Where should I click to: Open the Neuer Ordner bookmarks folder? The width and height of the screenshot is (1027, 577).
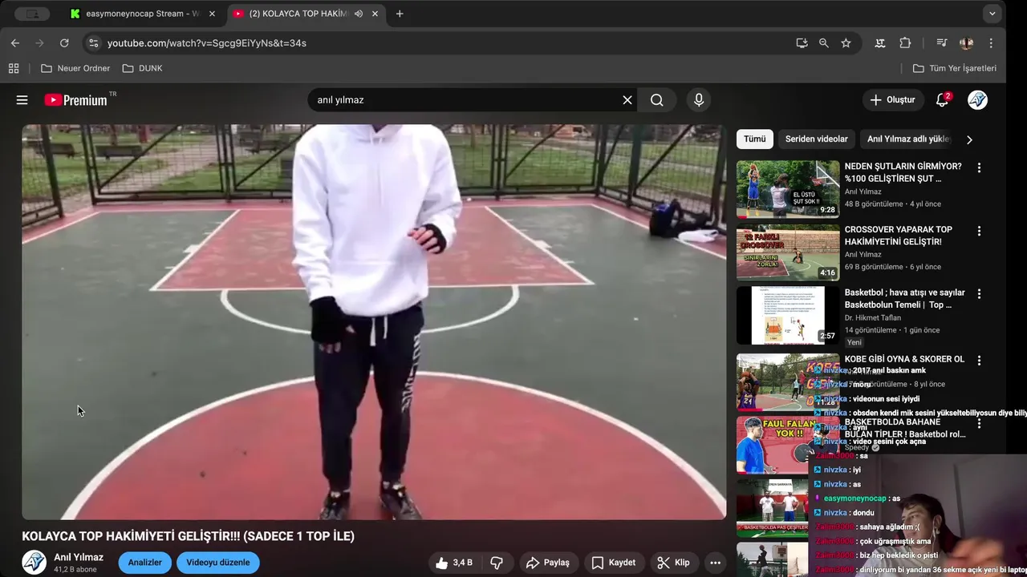[x=75, y=68]
